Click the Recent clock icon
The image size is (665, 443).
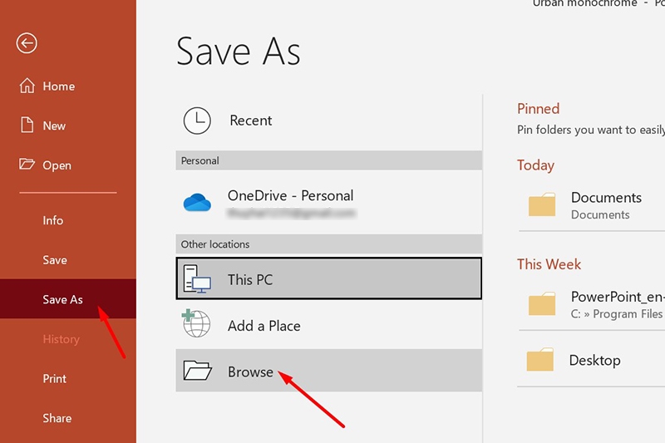pyautogui.click(x=197, y=121)
